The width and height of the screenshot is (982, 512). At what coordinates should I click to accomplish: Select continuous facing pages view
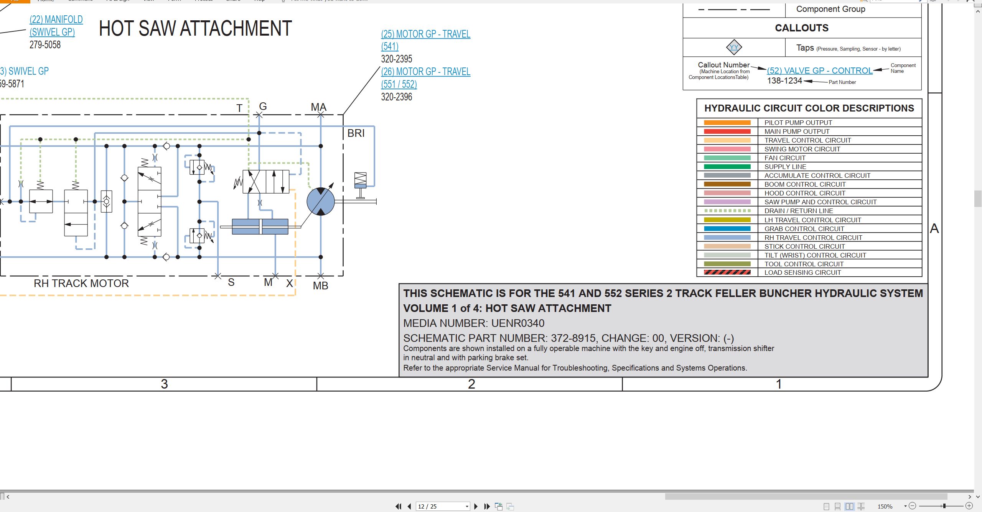pos(861,507)
